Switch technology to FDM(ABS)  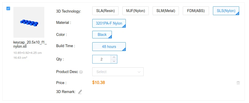click(196, 11)
